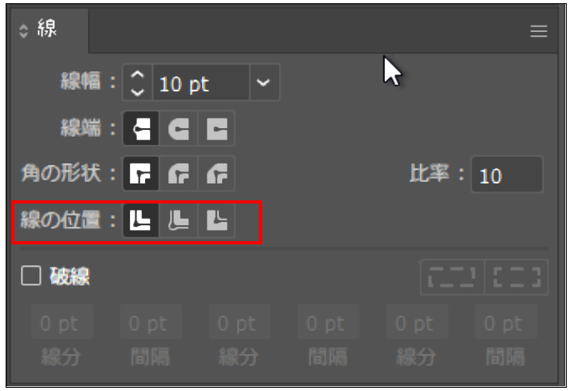
Task: Click the 10 pt stroke weight field
Action: 201,83
